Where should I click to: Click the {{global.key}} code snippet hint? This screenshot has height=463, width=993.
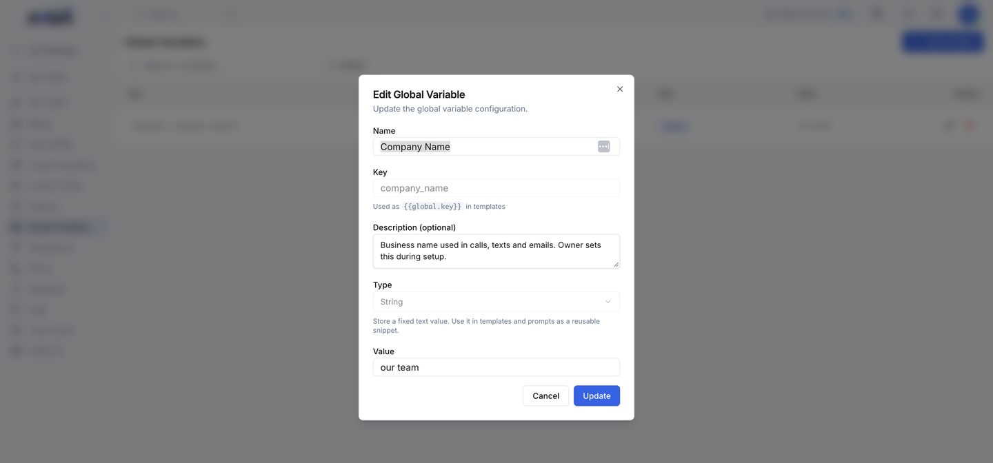(432, 207)
